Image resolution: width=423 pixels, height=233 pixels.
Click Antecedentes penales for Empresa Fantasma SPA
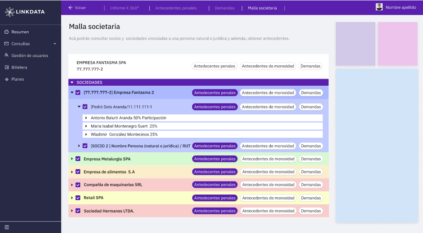[x=215, y=66]
